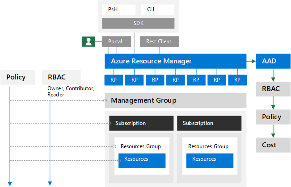
Task: Click the blue Resources box with connector circle
Action: tap(142, 161)
